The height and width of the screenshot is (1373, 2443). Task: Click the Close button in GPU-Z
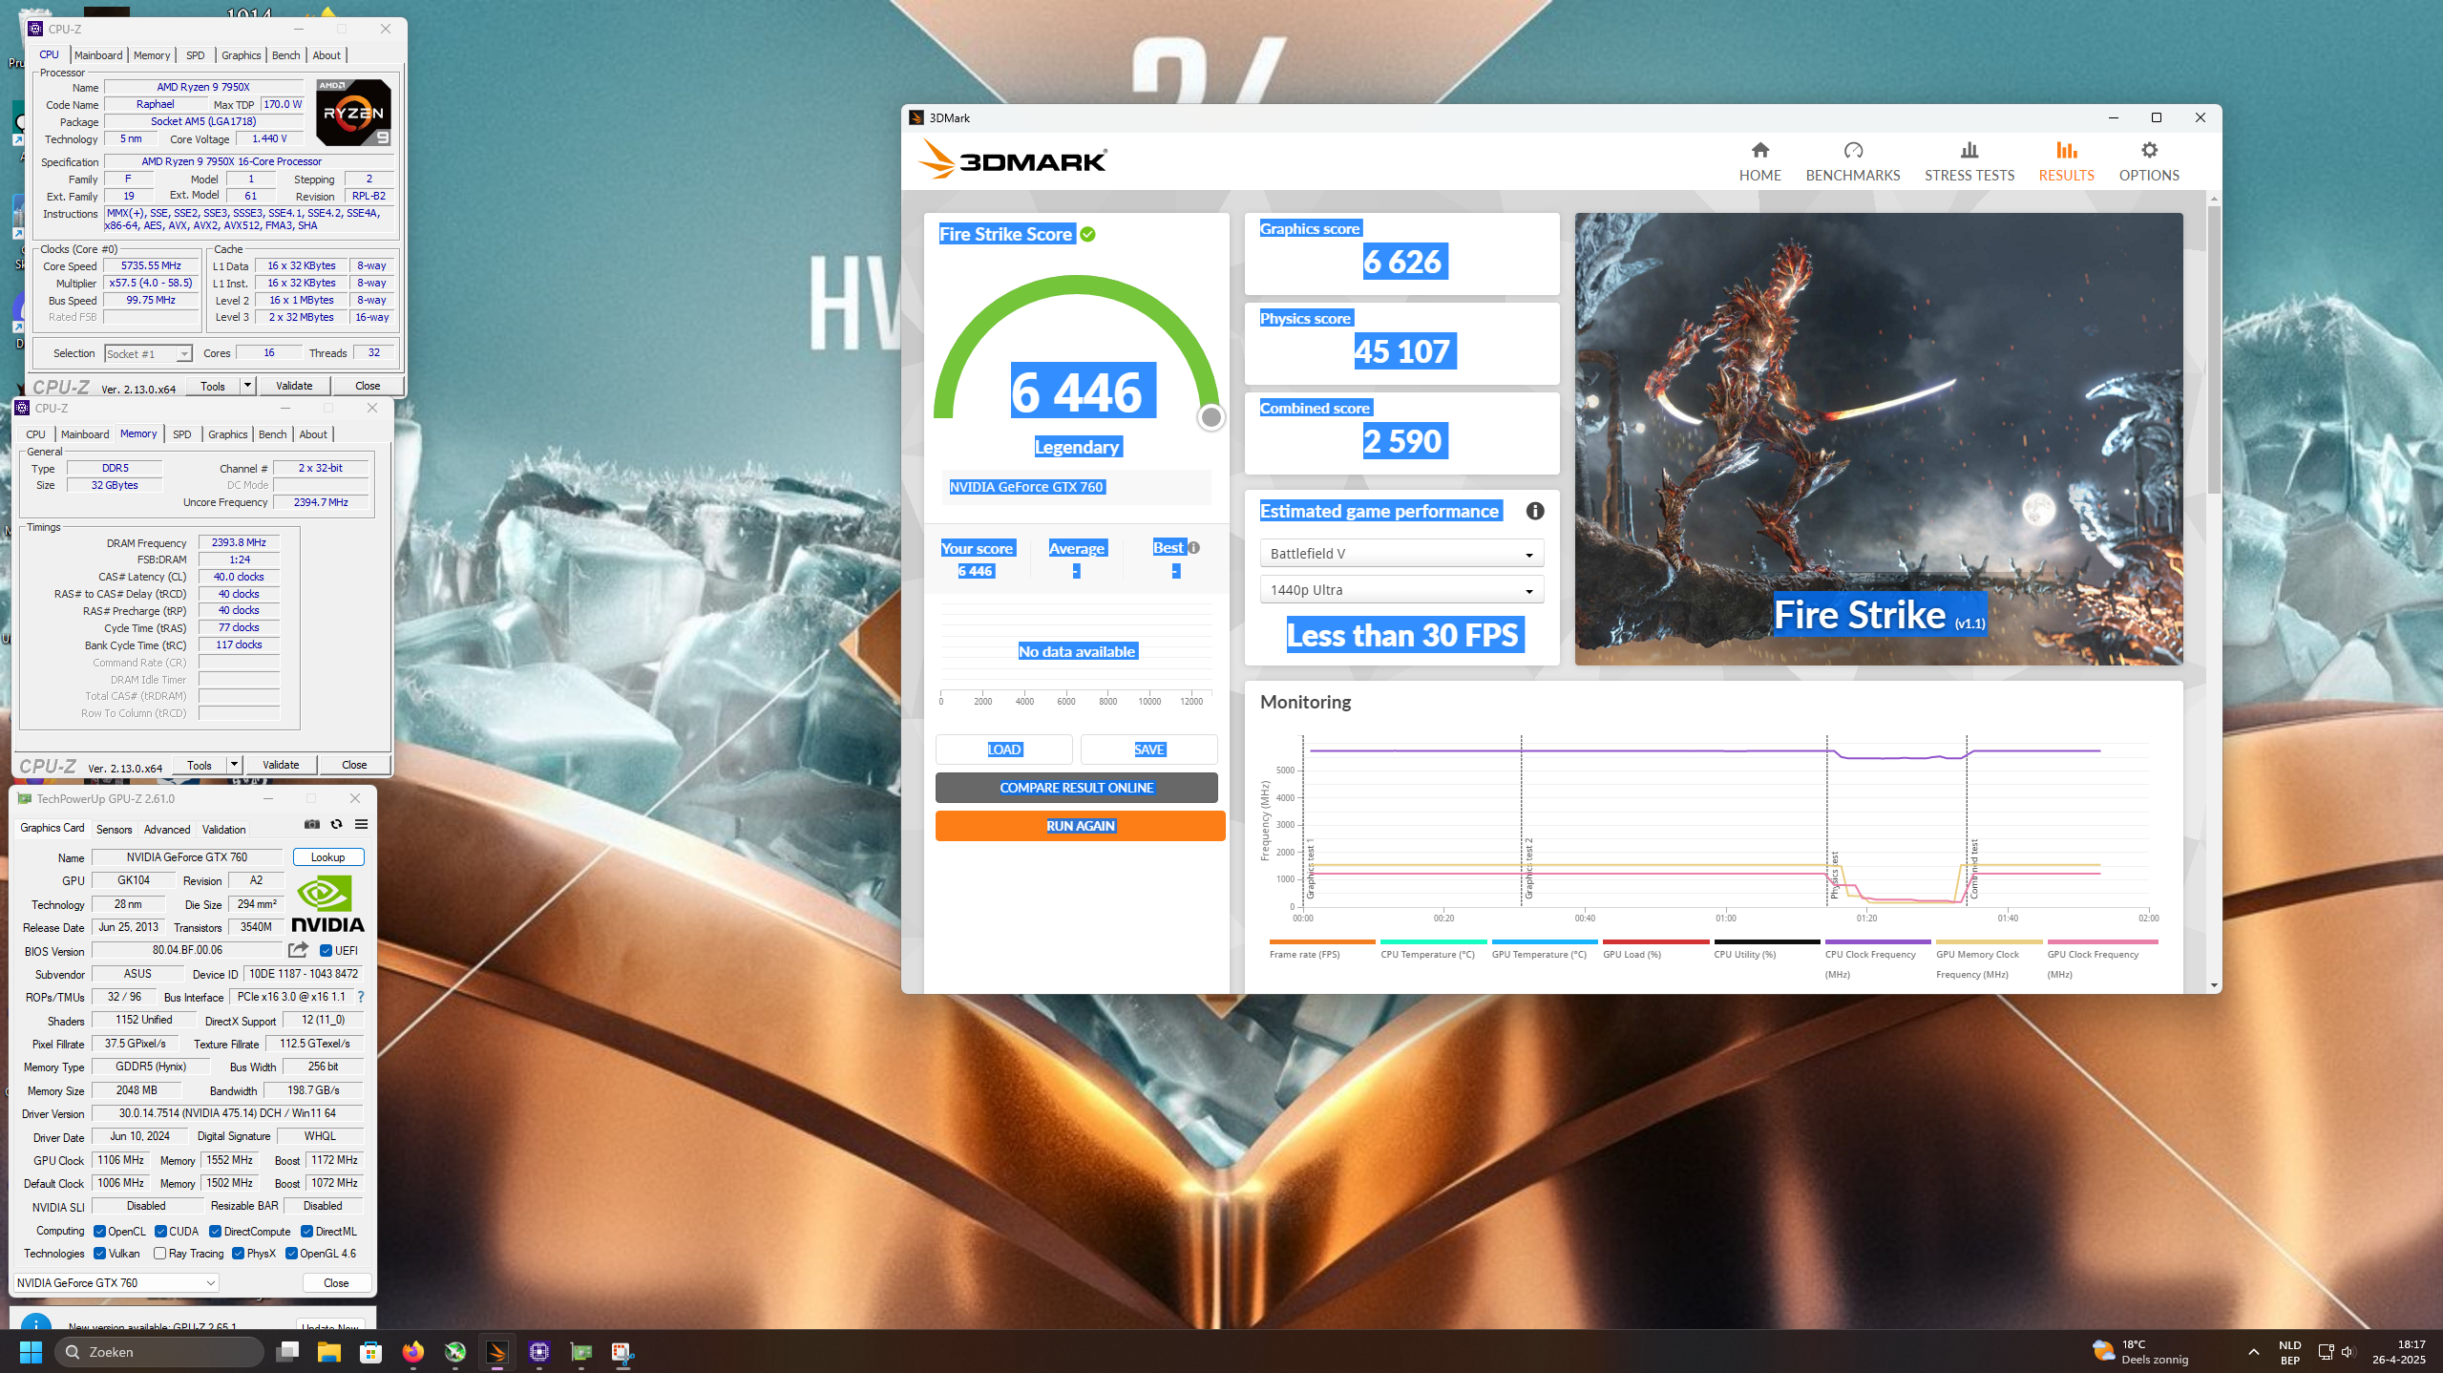[x=336, y=1282]
